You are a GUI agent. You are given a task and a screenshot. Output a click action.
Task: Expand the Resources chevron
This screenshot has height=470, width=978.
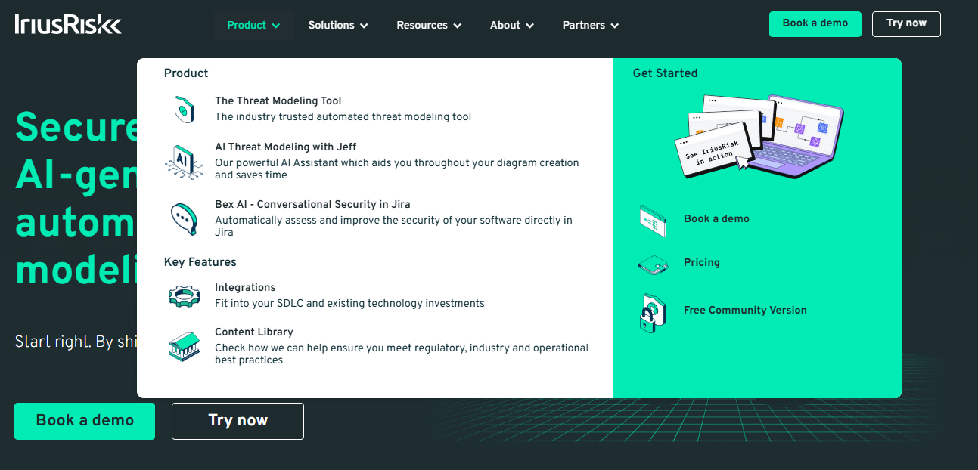point(457,26)
